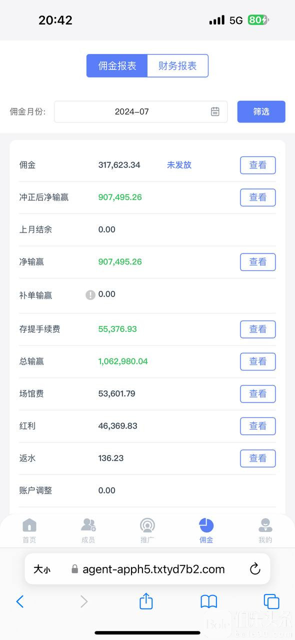Open the 我的 profile icon
The width and height of the screenshot is (295, 640).
[x=265, y=525]
